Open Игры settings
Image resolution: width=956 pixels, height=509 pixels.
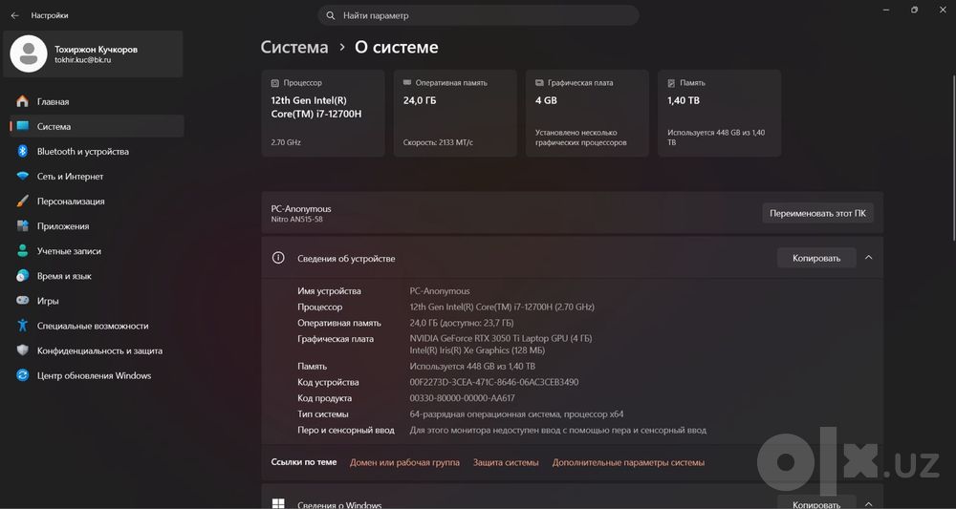pos(97,301)
